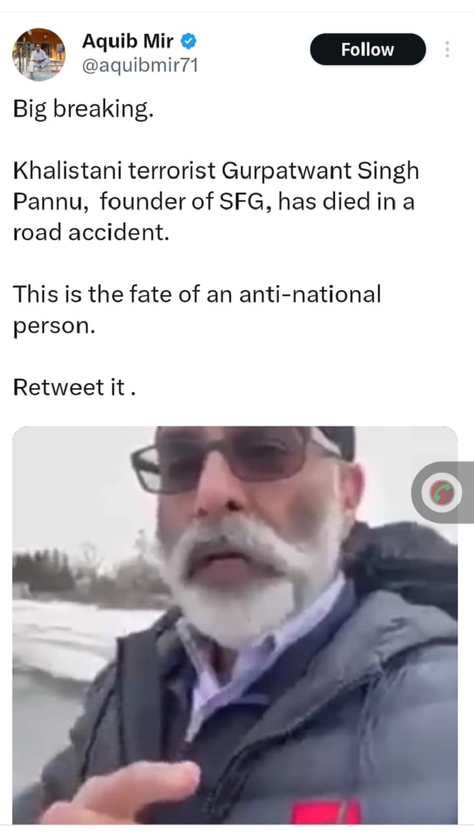This screenshot has width=474, height=837.
Task: Click the @aquibmir71 handle
Action: [139, 65]
